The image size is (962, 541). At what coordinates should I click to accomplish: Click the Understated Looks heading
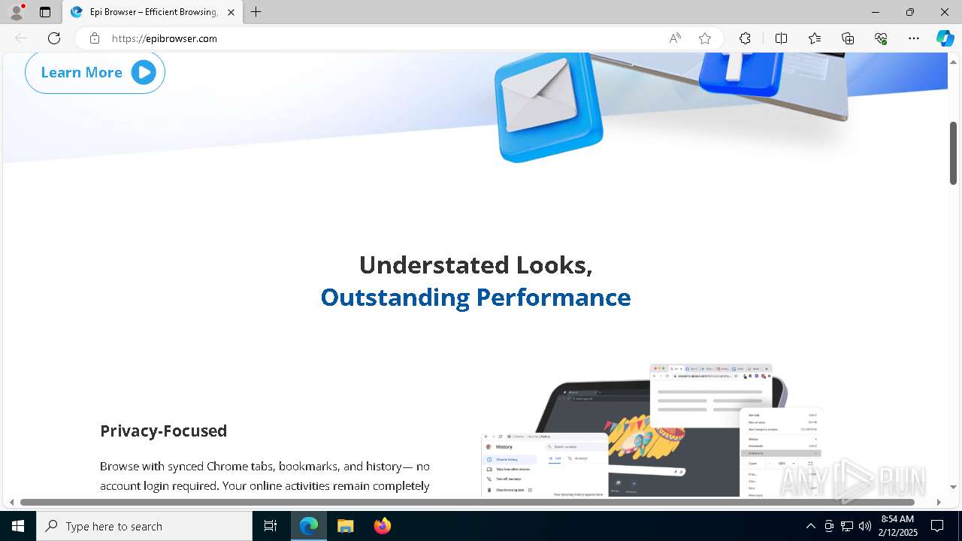476,264
